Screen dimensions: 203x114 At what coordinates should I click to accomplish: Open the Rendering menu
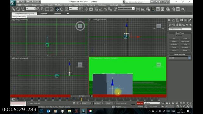tap(91, 5)
